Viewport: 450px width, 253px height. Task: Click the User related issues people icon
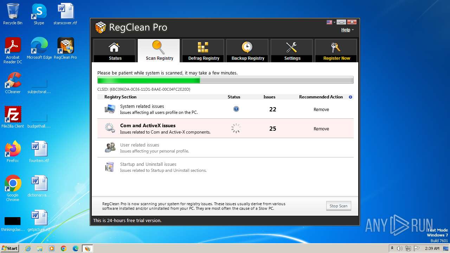(110, 147)
